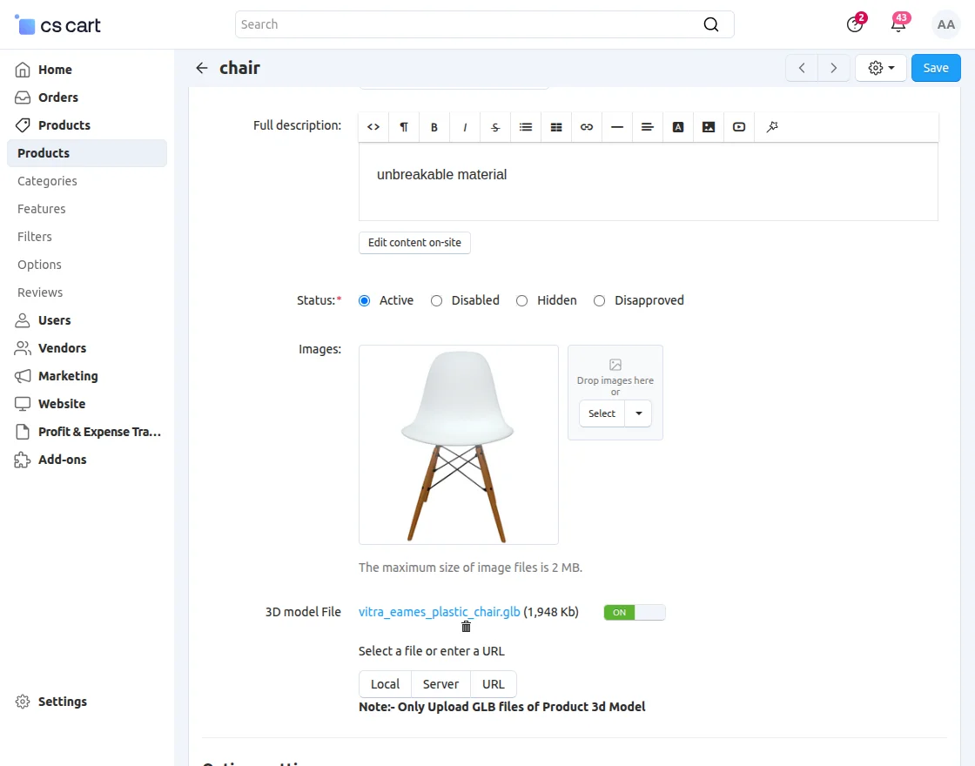Set product status to Disabled
Viewport: 975px width, 766px height.
(x=436, y=300)
